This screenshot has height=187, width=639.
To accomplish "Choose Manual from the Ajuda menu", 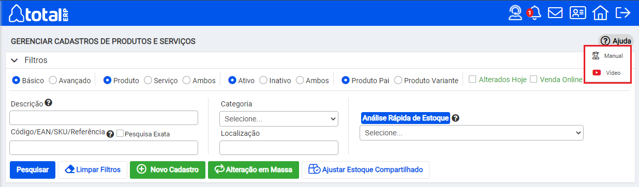I will [607, 56].
